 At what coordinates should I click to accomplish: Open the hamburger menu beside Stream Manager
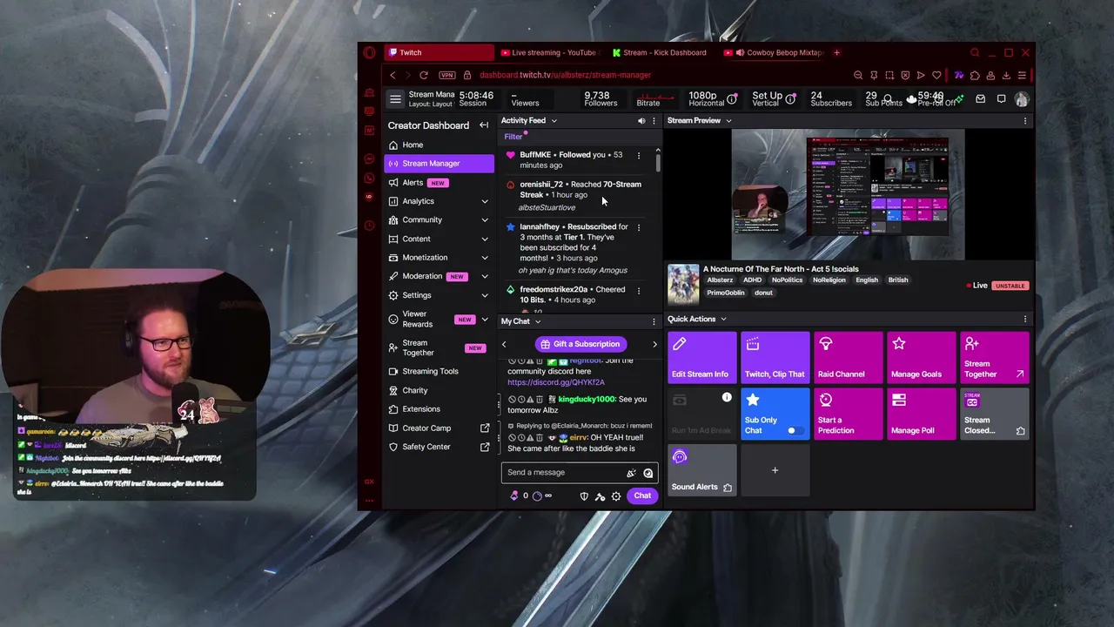[x=395, y=99]
